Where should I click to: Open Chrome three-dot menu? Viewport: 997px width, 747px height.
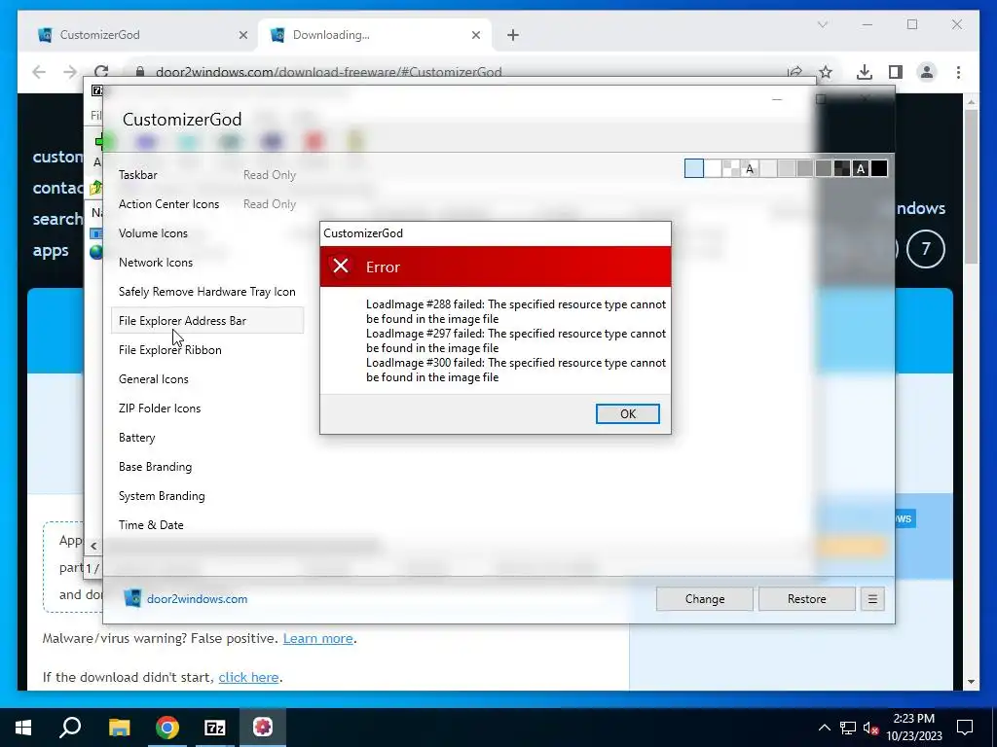(958, 72)
